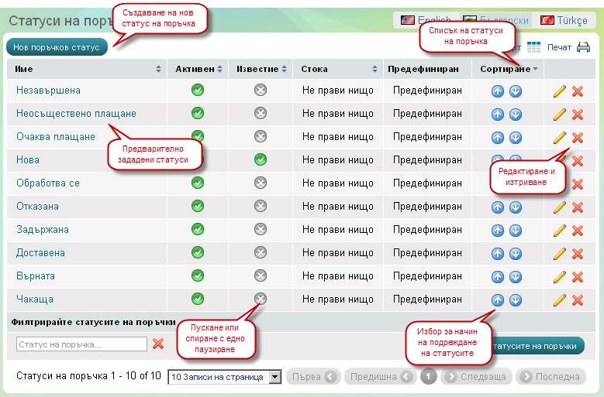The height and width of the screenshot is (397, 604).
Task: Open the records per page dropdown
Action: pos(225,377)
